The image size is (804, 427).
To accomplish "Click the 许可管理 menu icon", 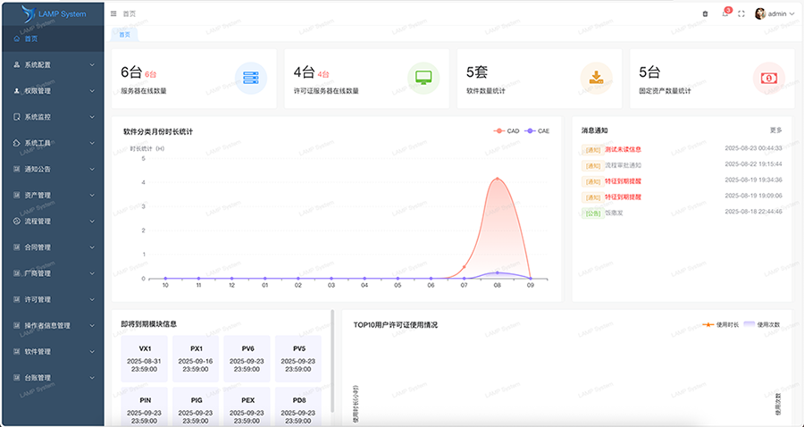I will (x=17, y=299).
